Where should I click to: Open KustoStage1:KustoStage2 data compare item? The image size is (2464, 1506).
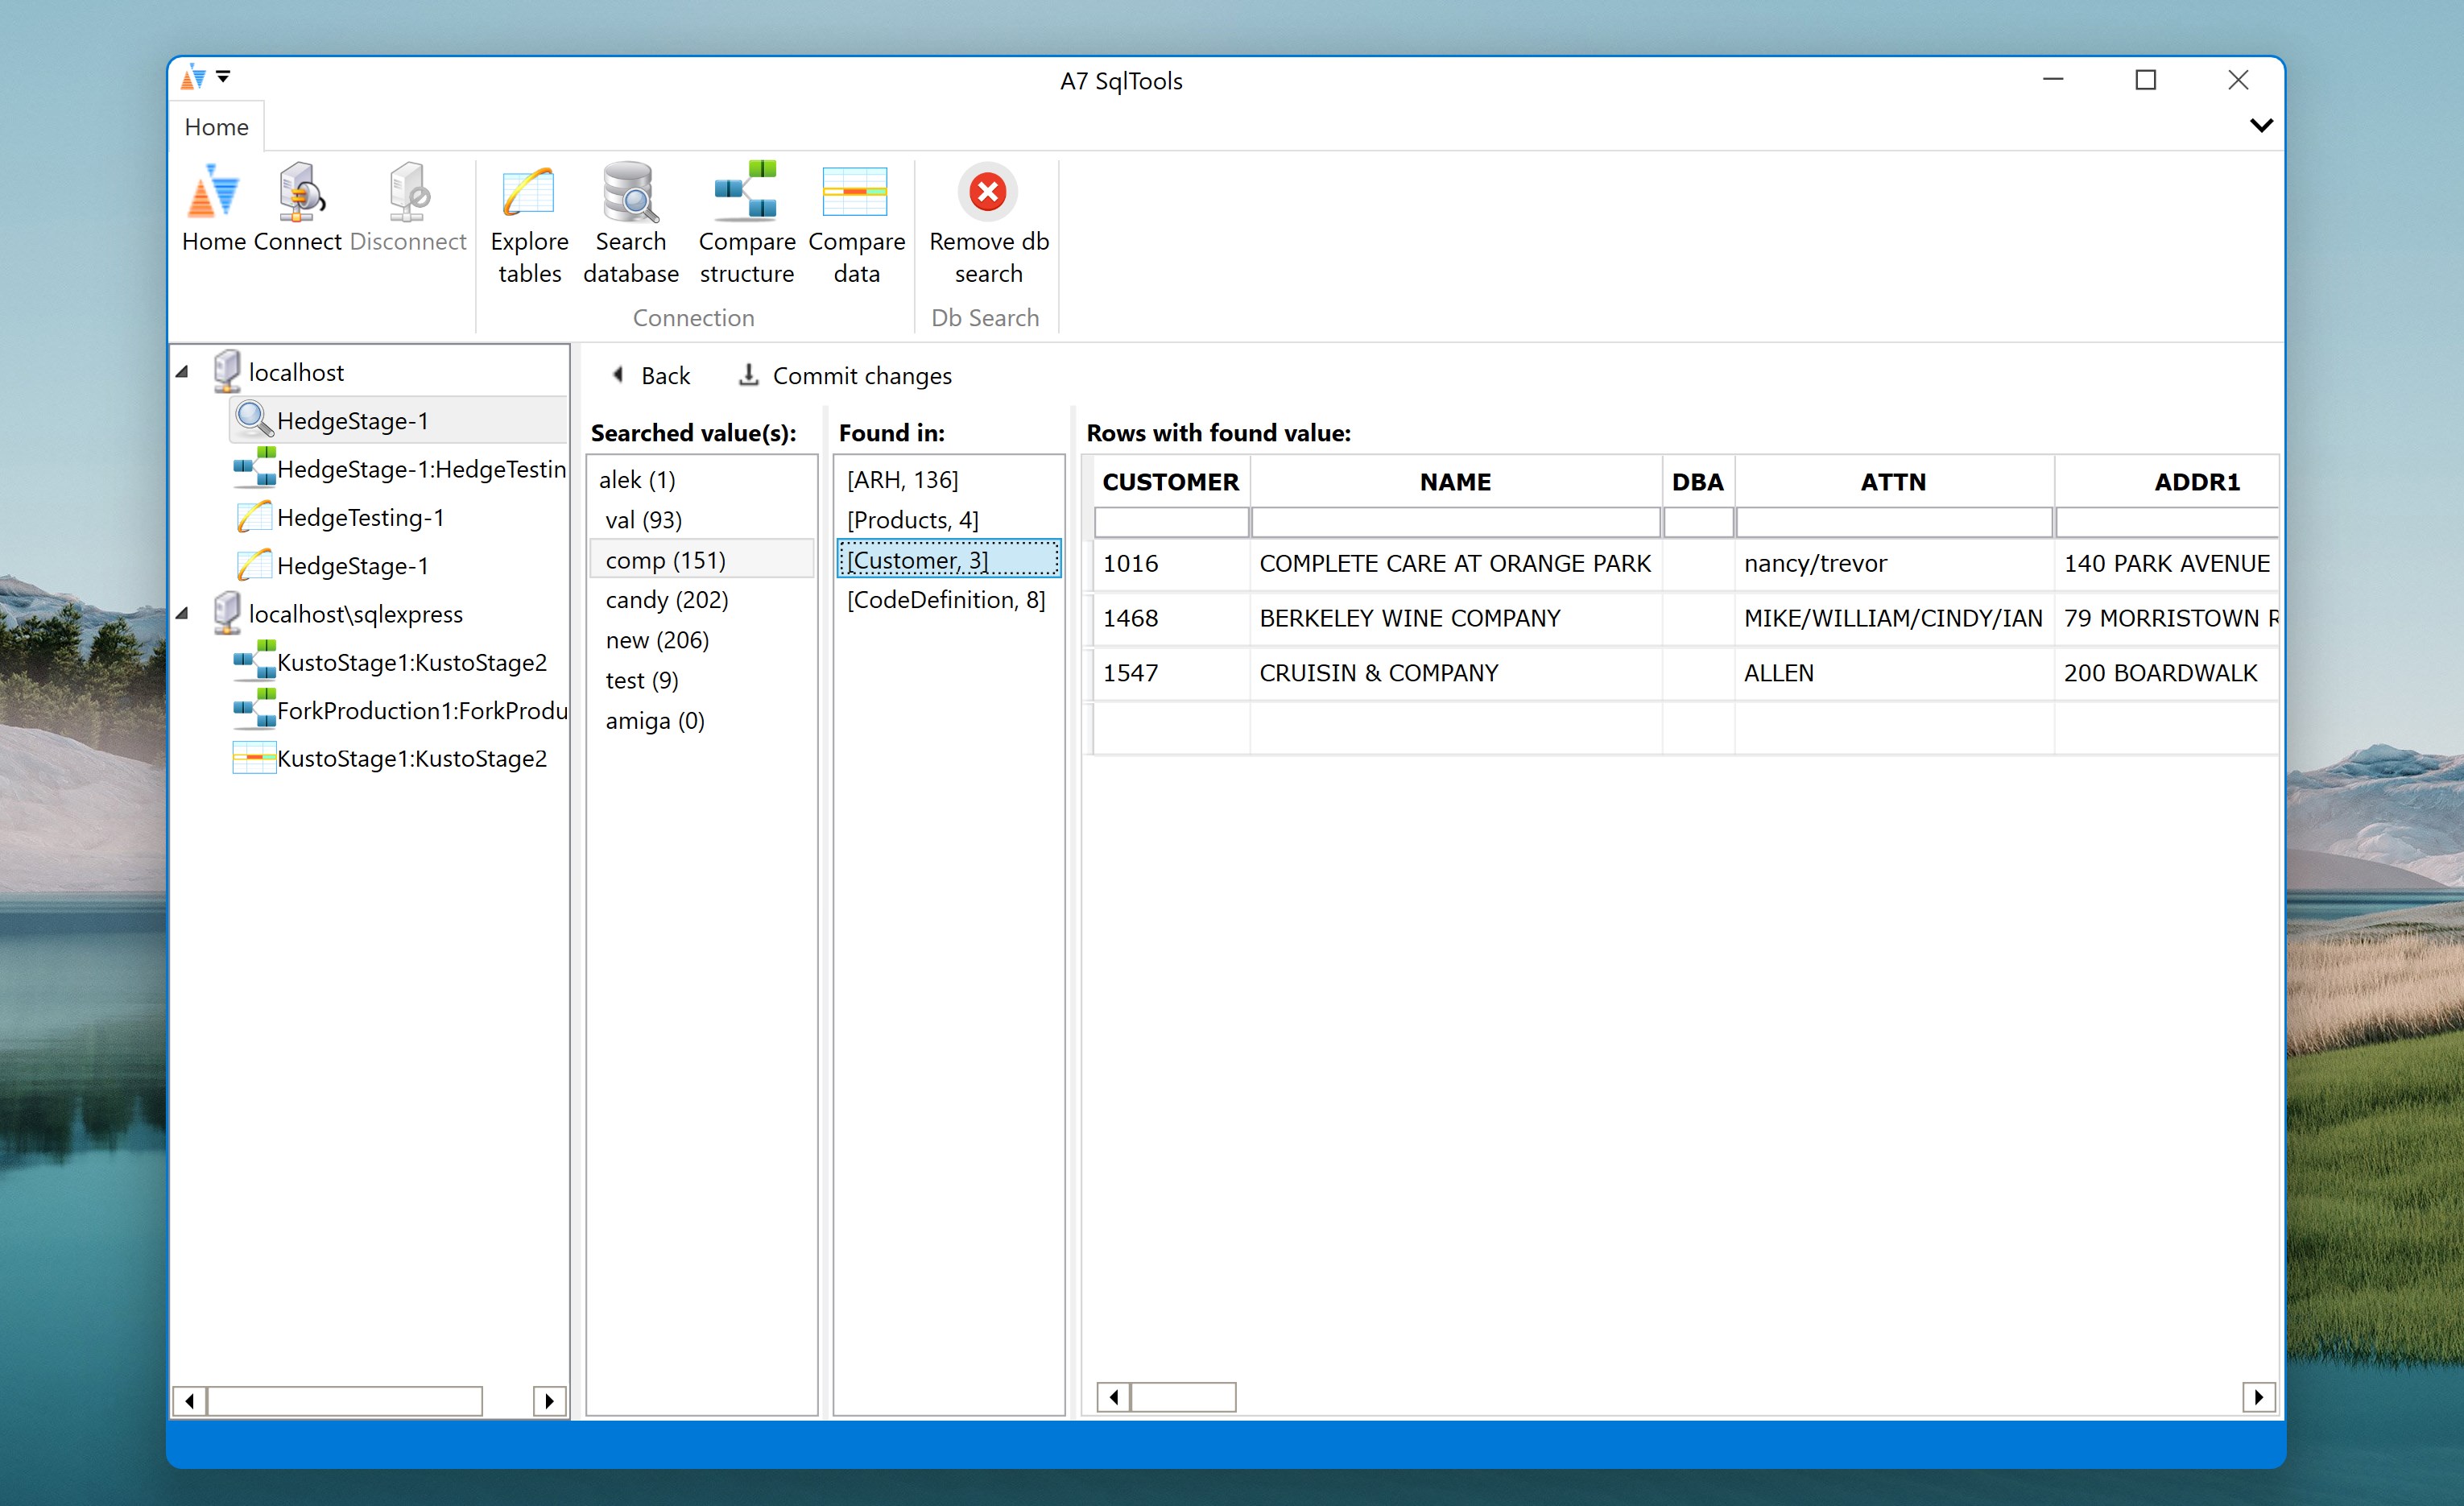[411, 759]
